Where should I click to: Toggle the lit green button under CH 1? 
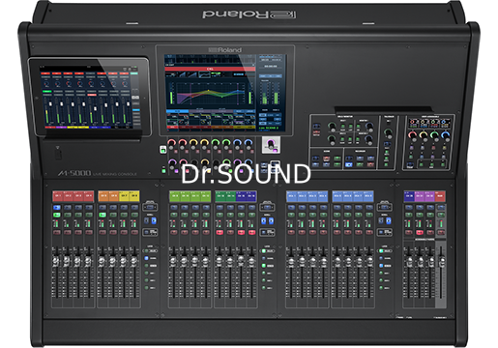click(57, 215)
